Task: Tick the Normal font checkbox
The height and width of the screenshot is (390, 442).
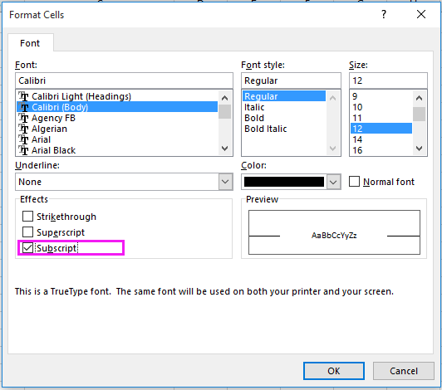Action: click(354, 182)
